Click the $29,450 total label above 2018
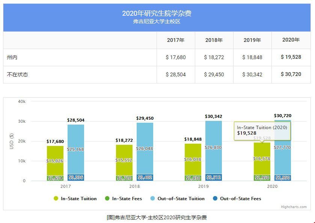 [145, 118]
